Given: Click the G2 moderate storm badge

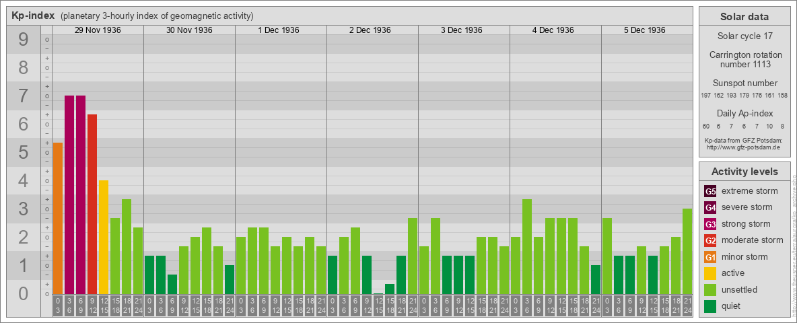Looking at the screenshot, I should tap(710, 240).
